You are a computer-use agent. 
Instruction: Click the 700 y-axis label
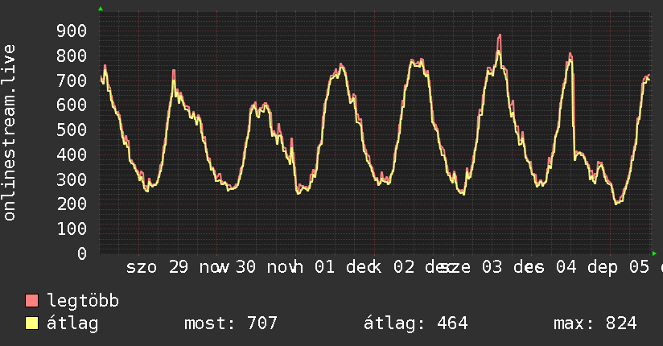coord(72,80)
